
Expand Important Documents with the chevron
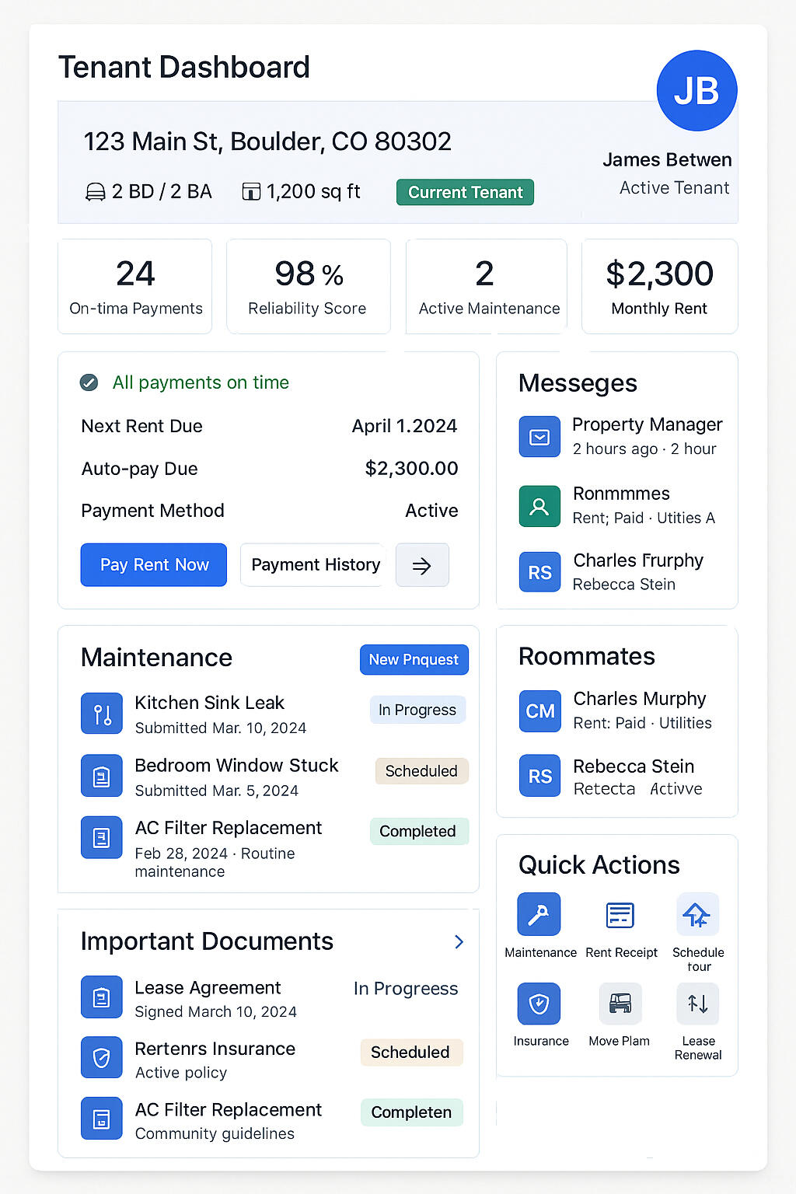[x=459, y=942]
